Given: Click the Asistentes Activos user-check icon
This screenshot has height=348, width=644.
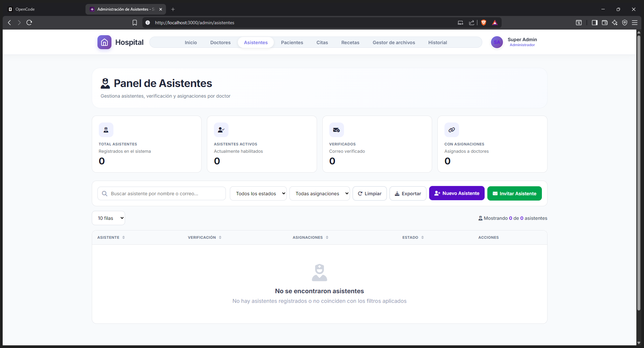Looking at the screenshot, I should pos(221,130).
